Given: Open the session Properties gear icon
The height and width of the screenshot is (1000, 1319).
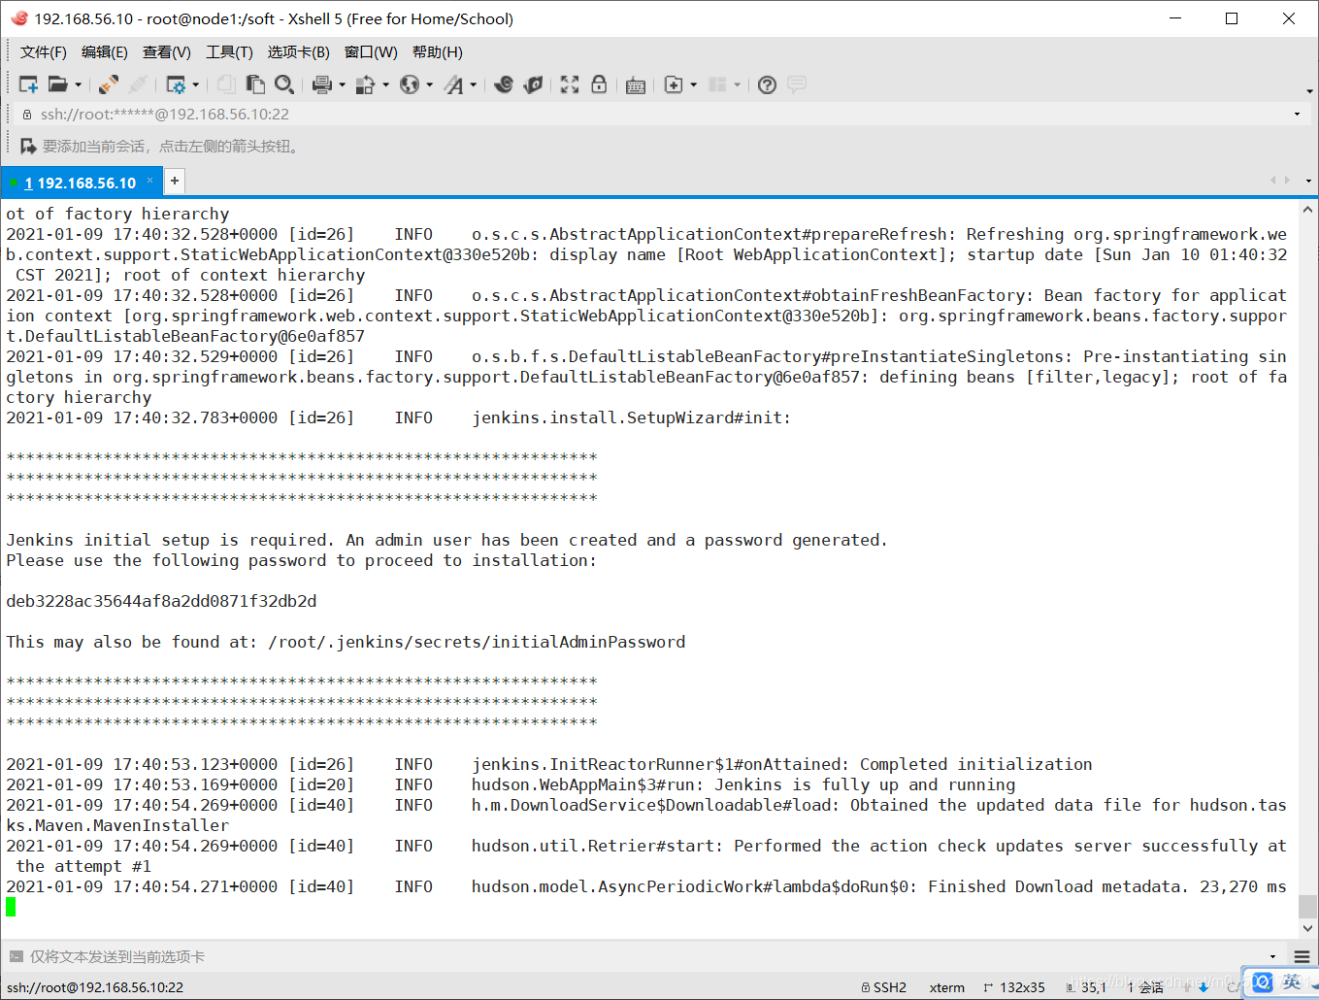Looking at the screenshot, I should coord(176,85).
